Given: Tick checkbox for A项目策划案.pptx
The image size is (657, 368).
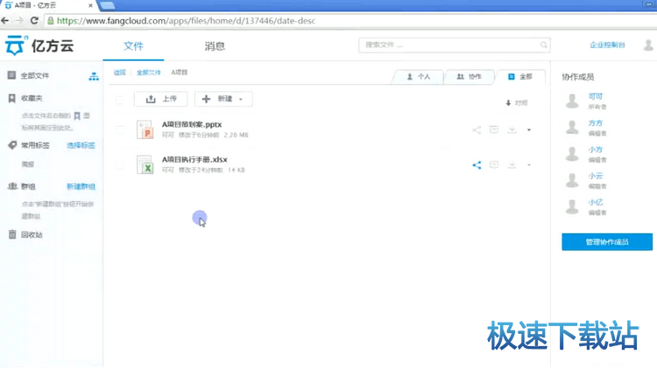Looking at the screenshot, I should pos(120,129).
